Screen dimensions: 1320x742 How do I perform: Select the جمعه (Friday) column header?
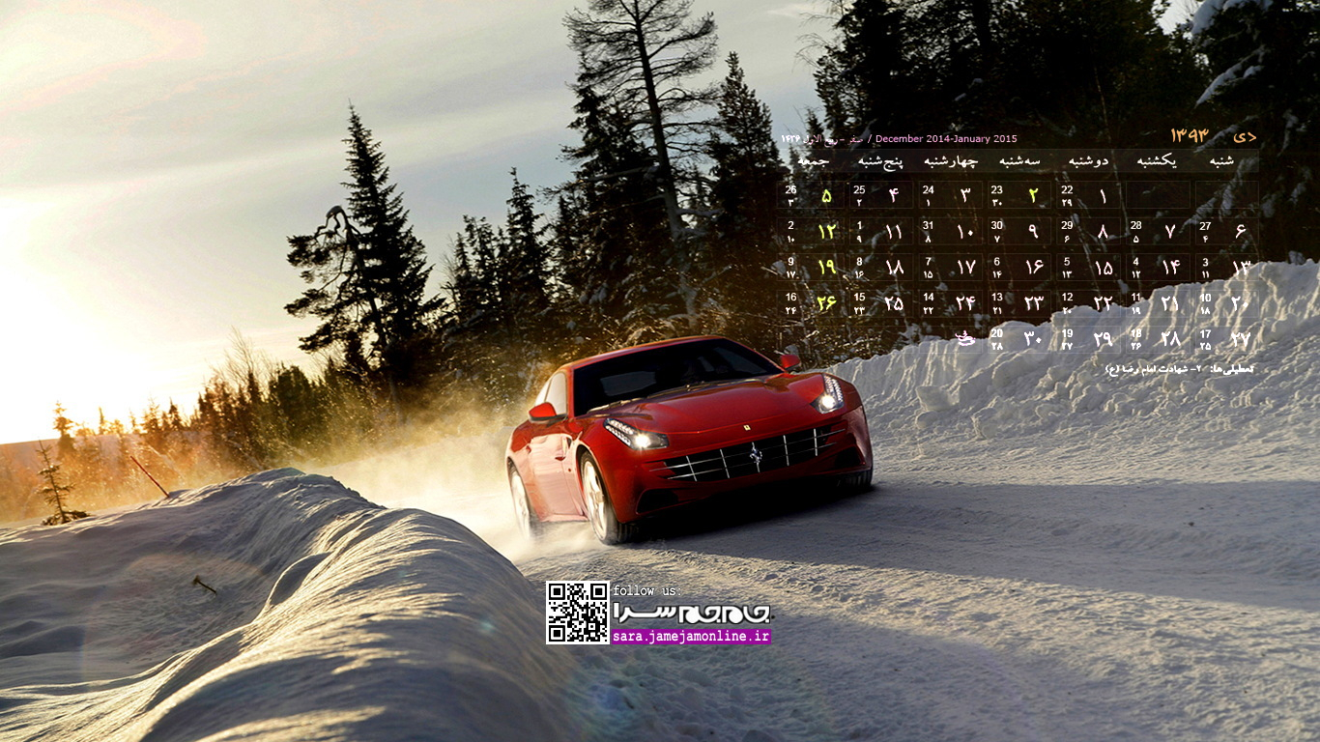point(813,161)
